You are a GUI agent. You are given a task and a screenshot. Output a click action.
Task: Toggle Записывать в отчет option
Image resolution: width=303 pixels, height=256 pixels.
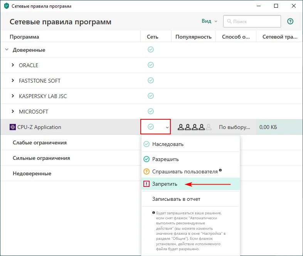tap(190, 199)
